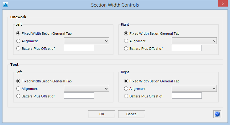Open the Linework Right alignment dropdown

194,41
